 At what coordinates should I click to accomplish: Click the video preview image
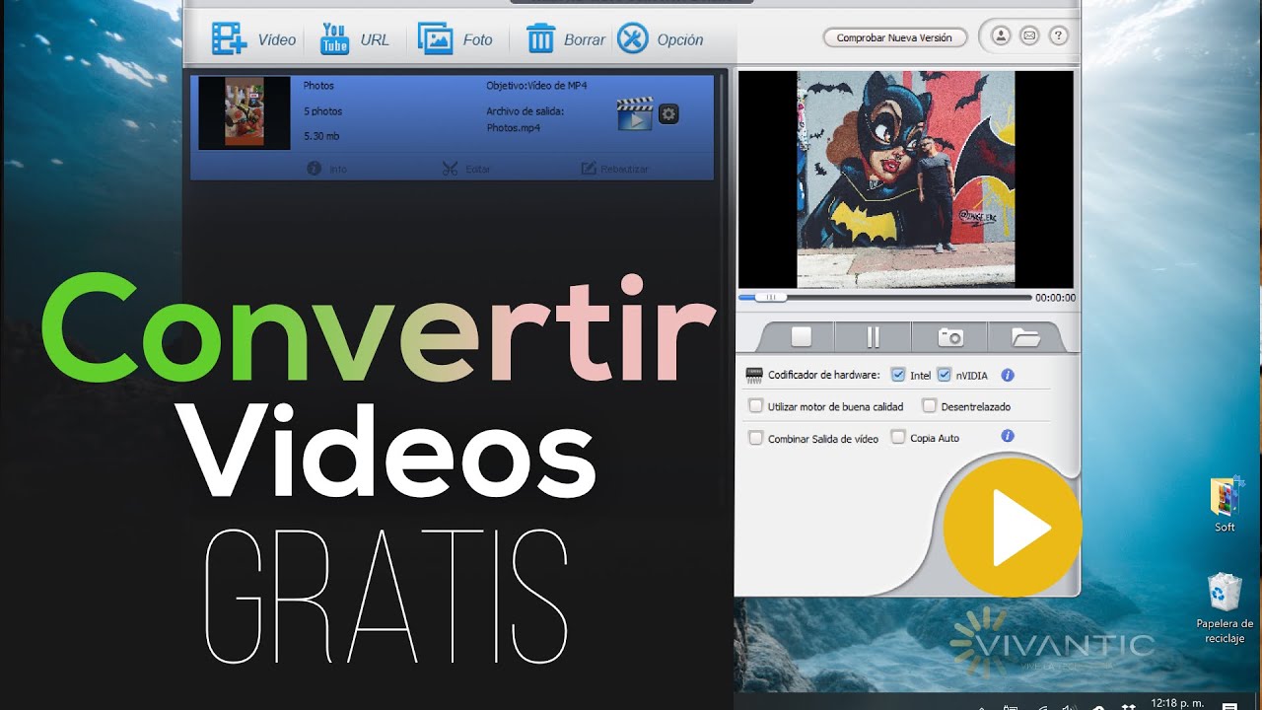905,178
